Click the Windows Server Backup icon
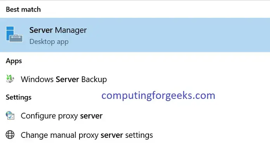The width and height of the screenshot is (270, 146). click(10, 79)
